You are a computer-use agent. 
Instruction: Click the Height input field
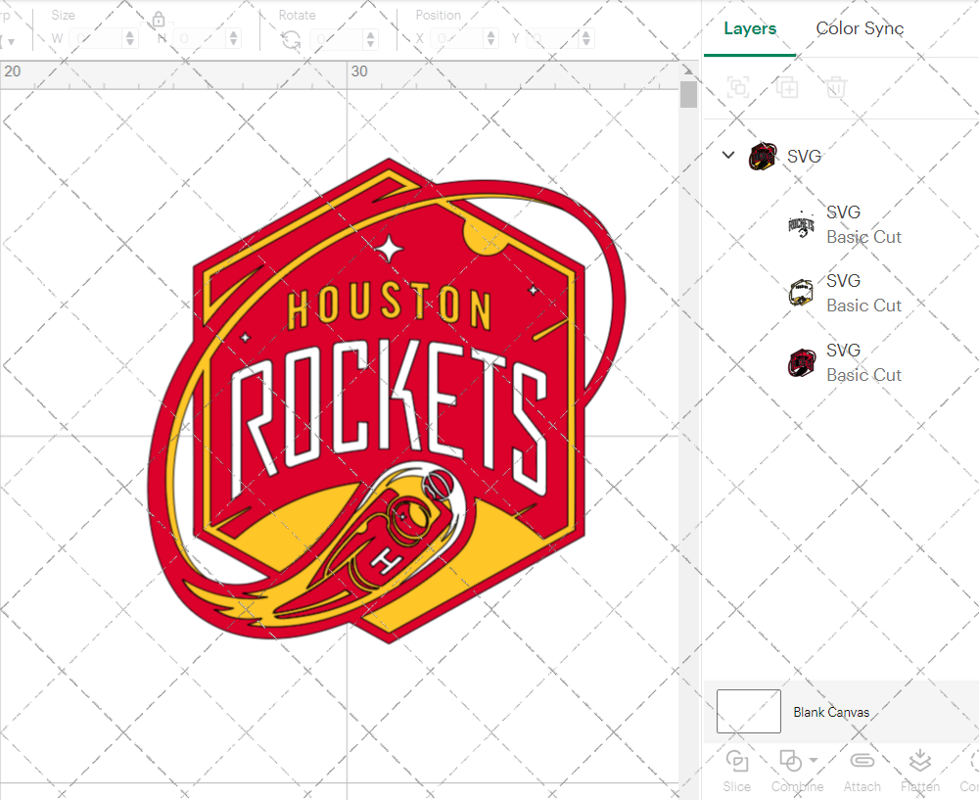pos(199,39)
